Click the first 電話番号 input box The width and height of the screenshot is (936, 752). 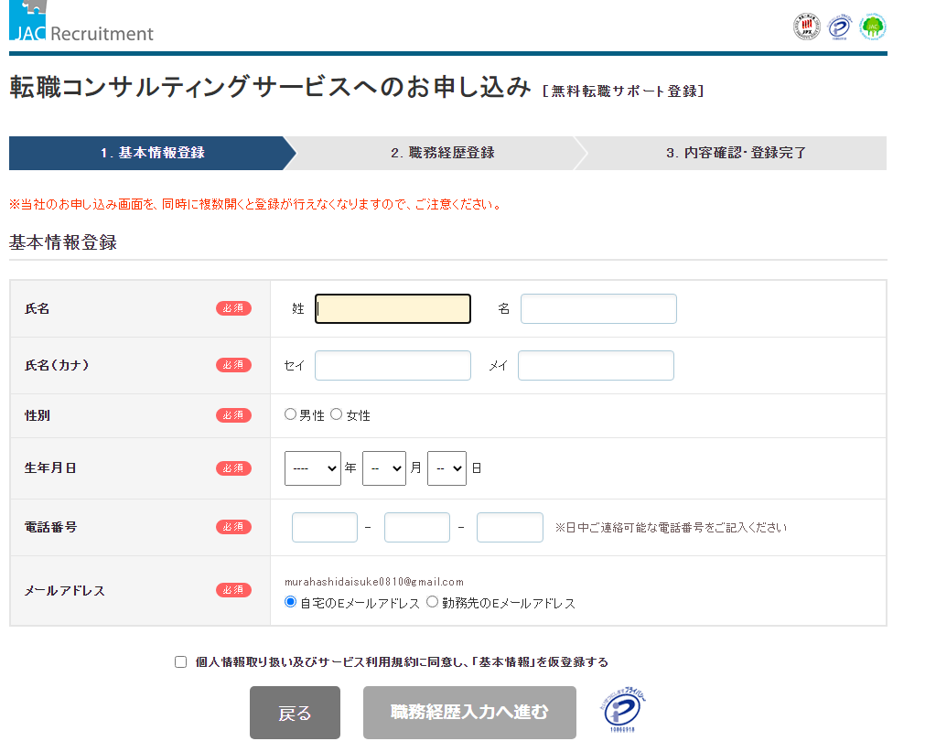[325, 527]
